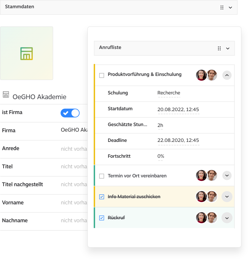The width and height of the screenshot is (252, 263).
Task: Click the drag handle icon in Stammdaten header
Action: click(x=222, y=8)
